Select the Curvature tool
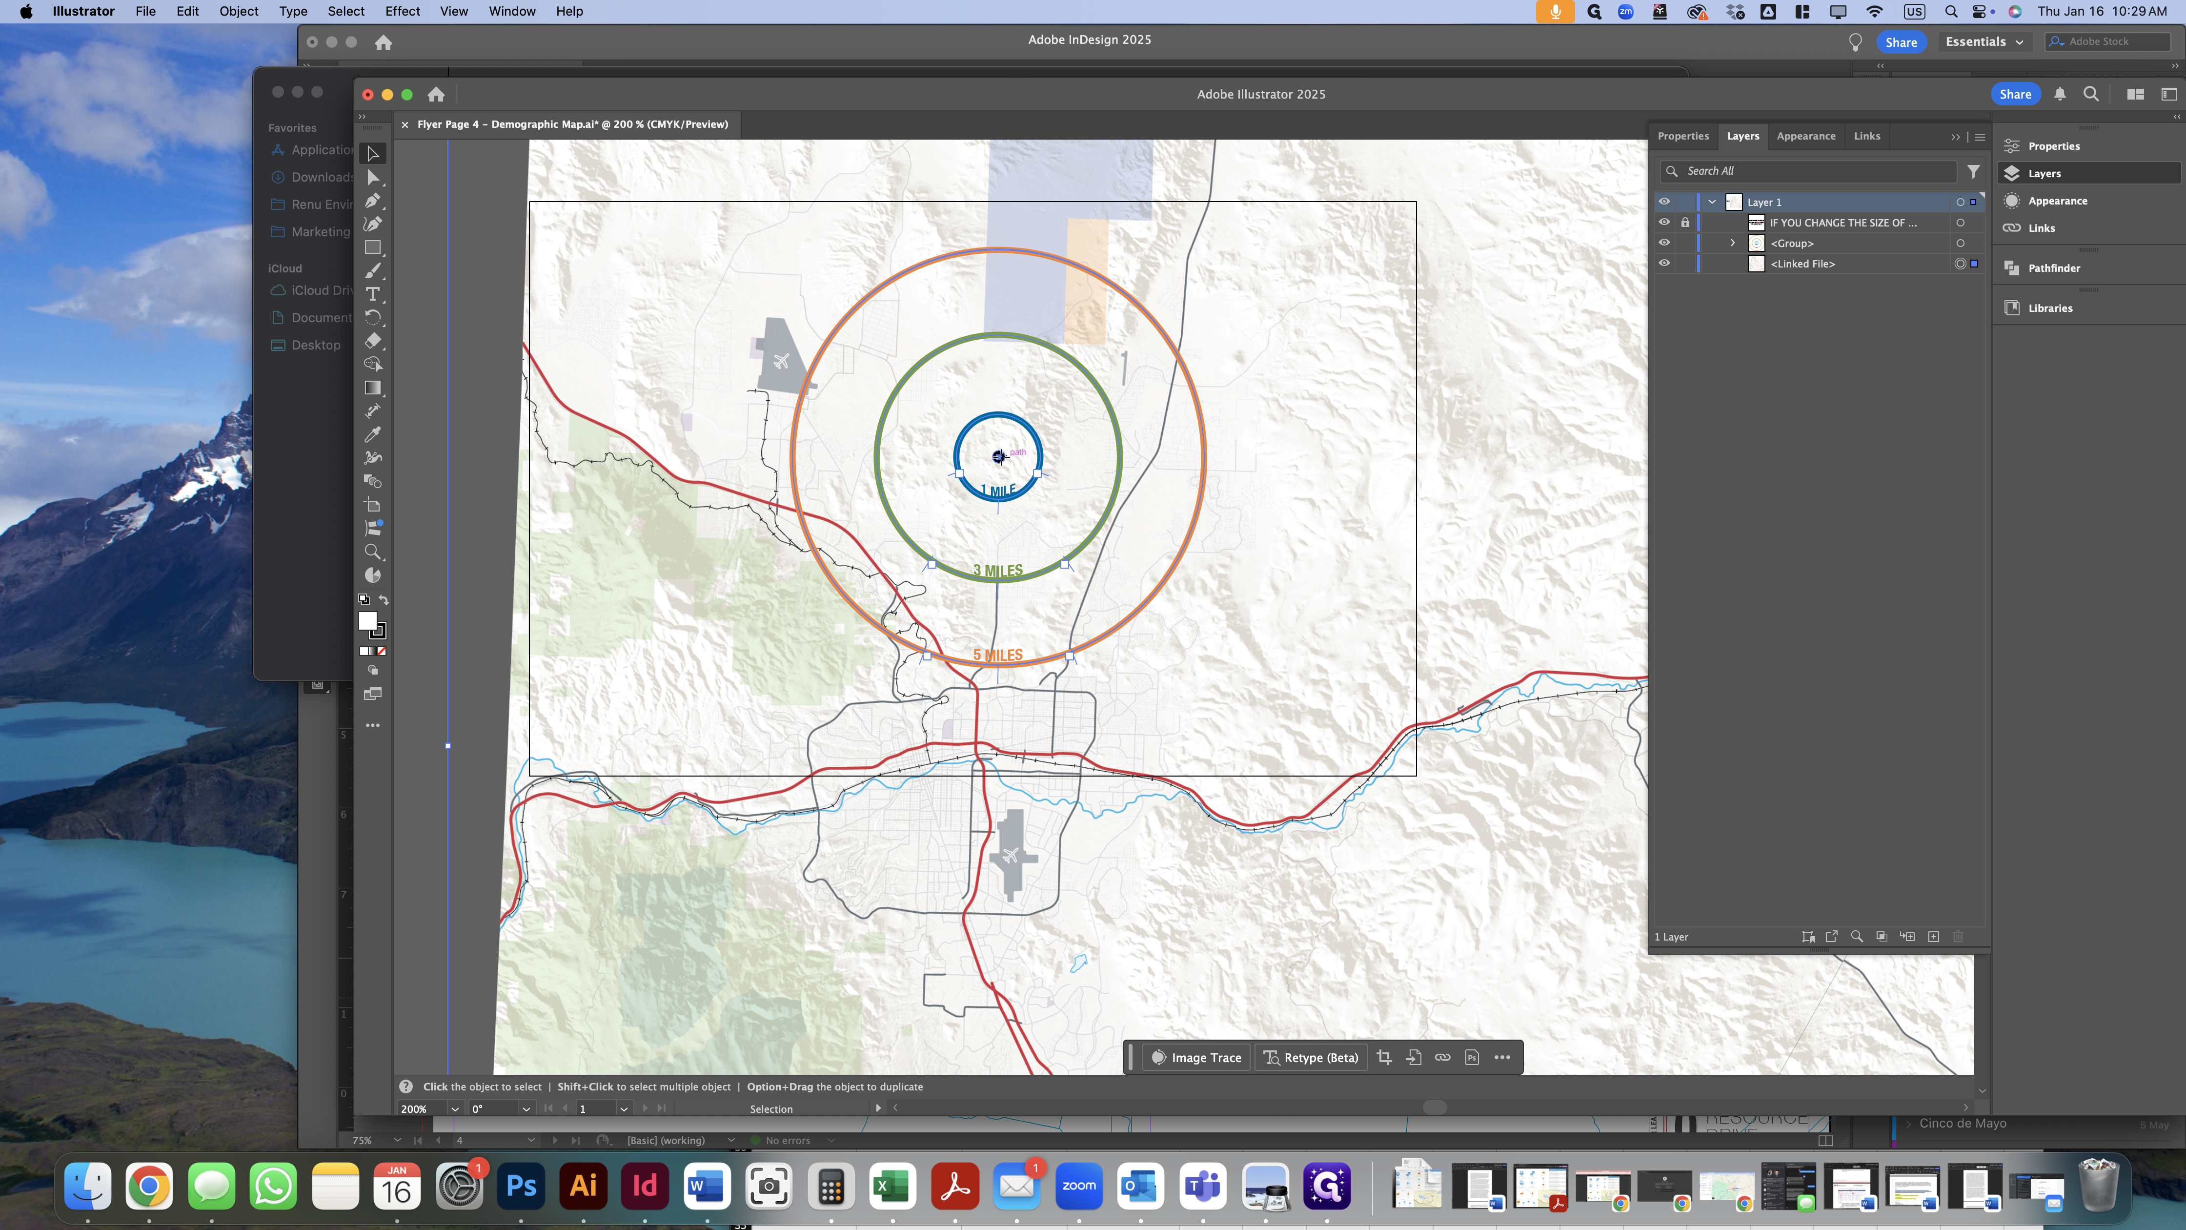This screenshot has height=1230, width=2186. pos(372,224)
